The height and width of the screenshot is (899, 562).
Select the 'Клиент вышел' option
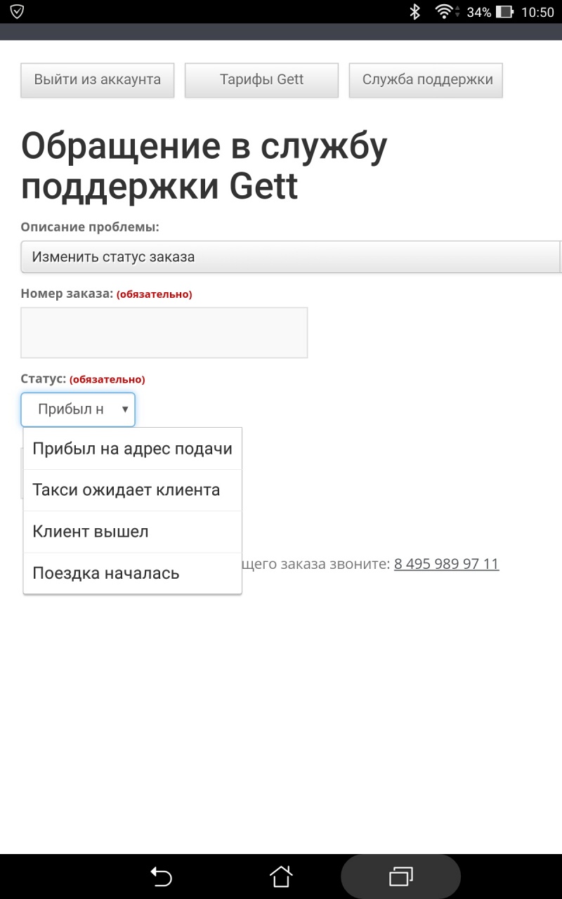(x=91, y=532)
